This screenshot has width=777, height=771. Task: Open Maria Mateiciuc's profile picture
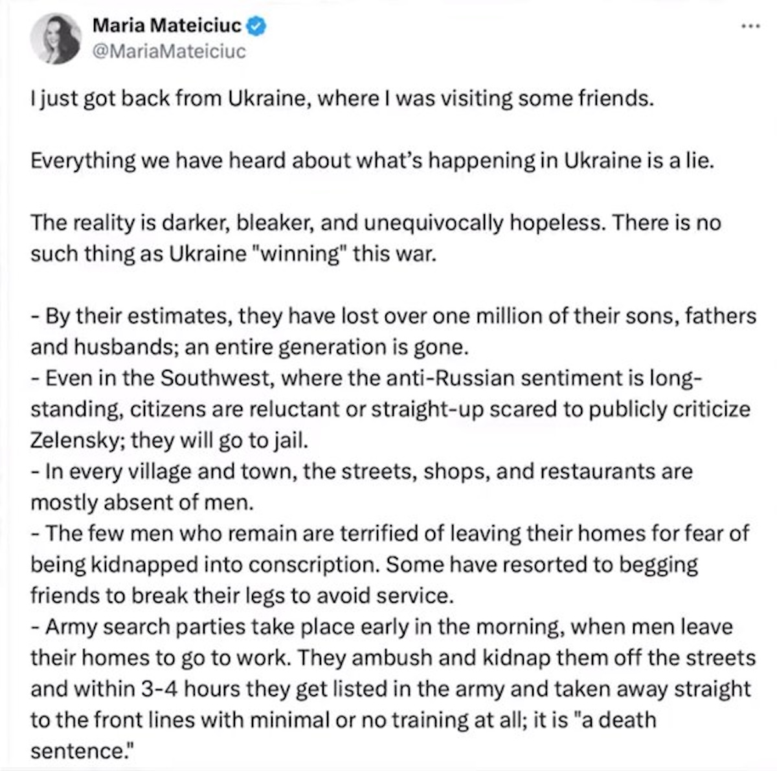pyautogui.click(x=55, y=38)
